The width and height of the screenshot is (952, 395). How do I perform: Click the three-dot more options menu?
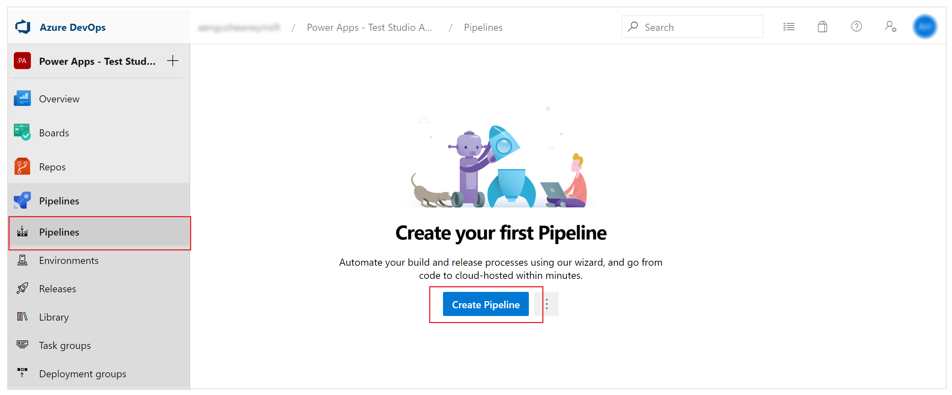pyautogui.click(x=547, y=303)
